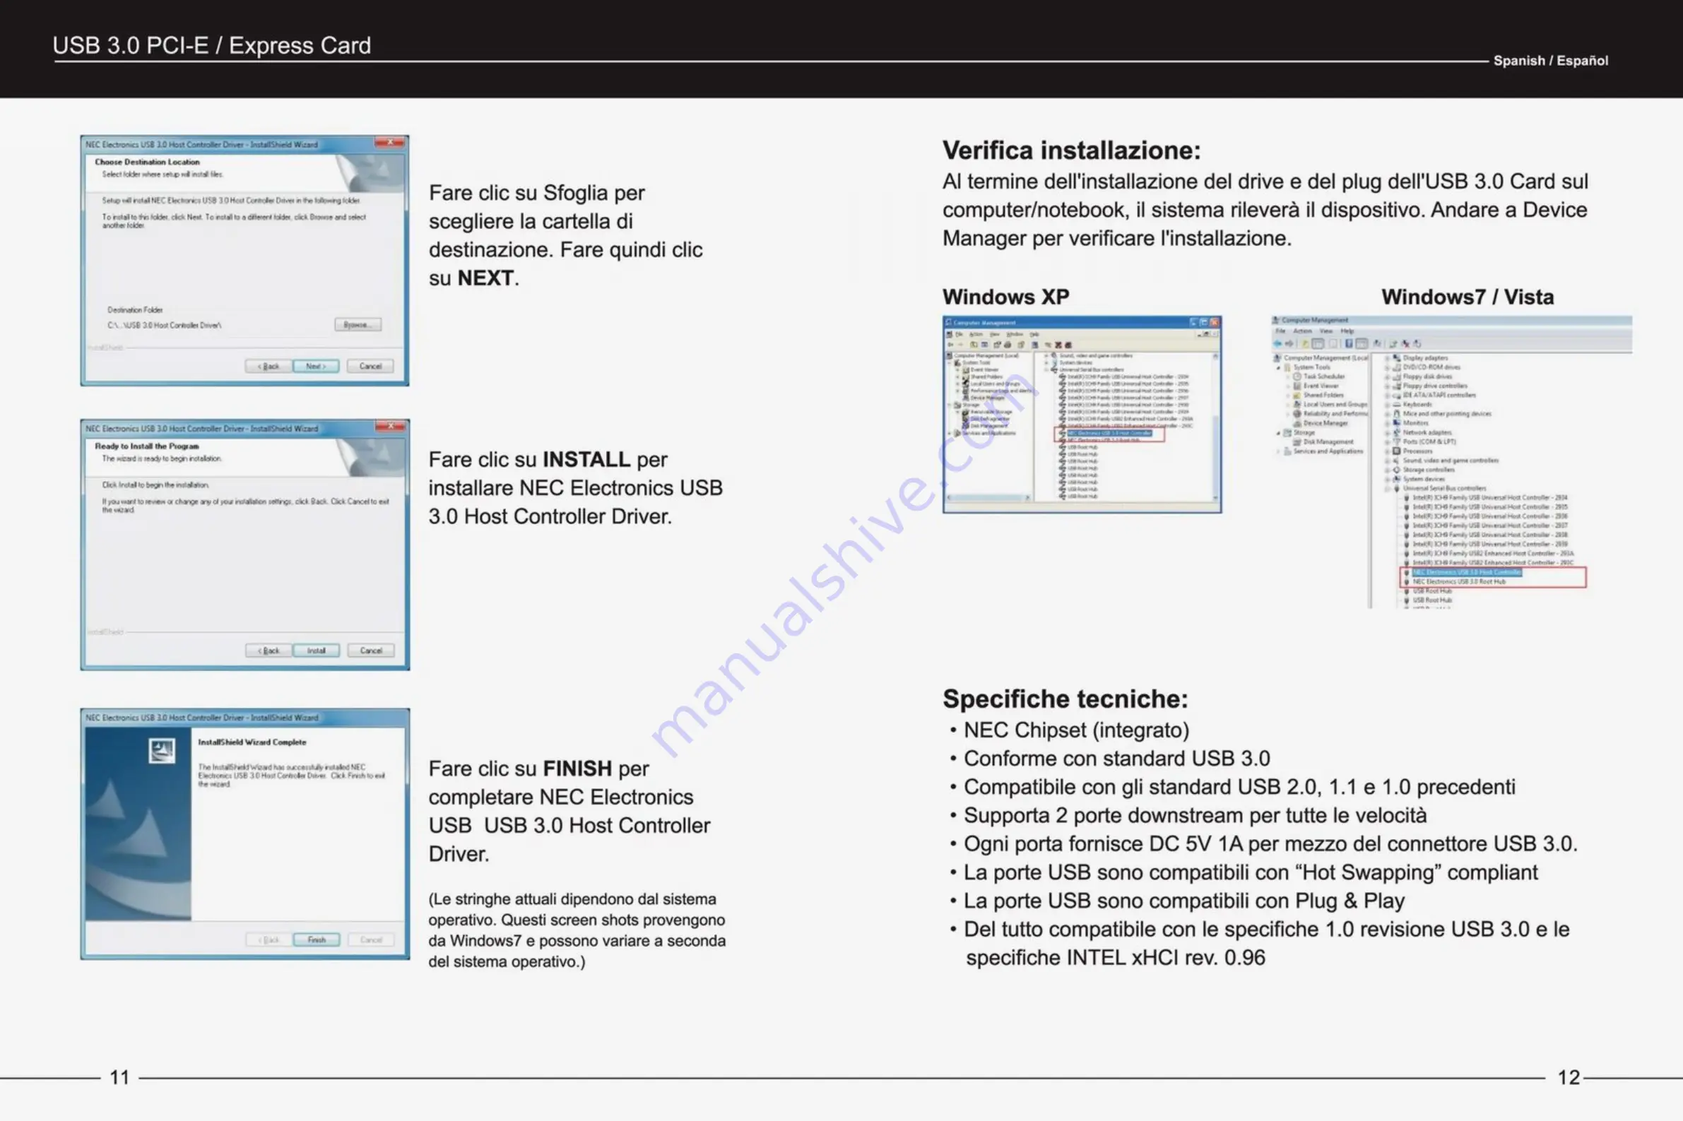Click the Computer Management title icon in Windows7 window
Screen dimensions: 1683x1121
[x=1275, y=320]
